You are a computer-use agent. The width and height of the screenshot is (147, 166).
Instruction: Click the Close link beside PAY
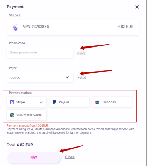70,157
